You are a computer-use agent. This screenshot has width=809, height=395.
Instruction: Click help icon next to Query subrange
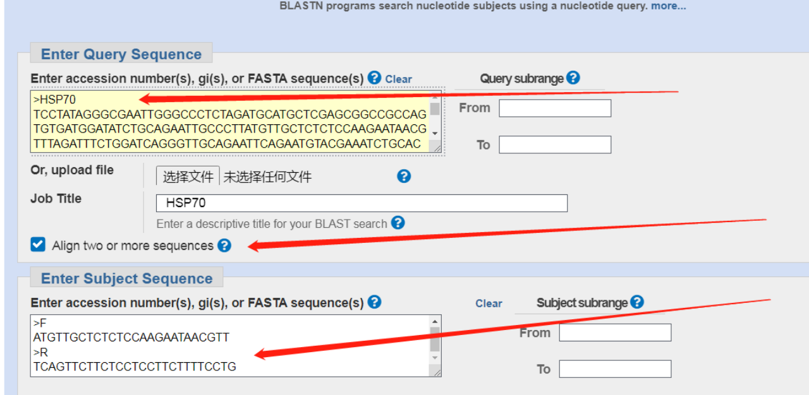(573, 78)
